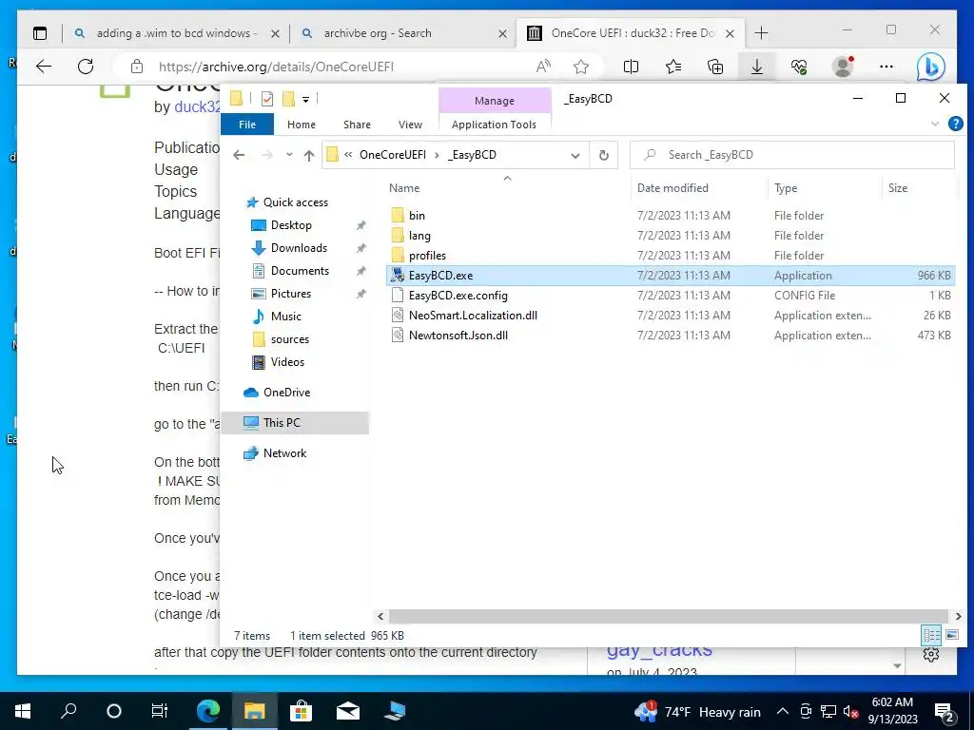
Task: Open Edge tab actions menu icon
Action: pyautogui.click(x=40, y=33)
